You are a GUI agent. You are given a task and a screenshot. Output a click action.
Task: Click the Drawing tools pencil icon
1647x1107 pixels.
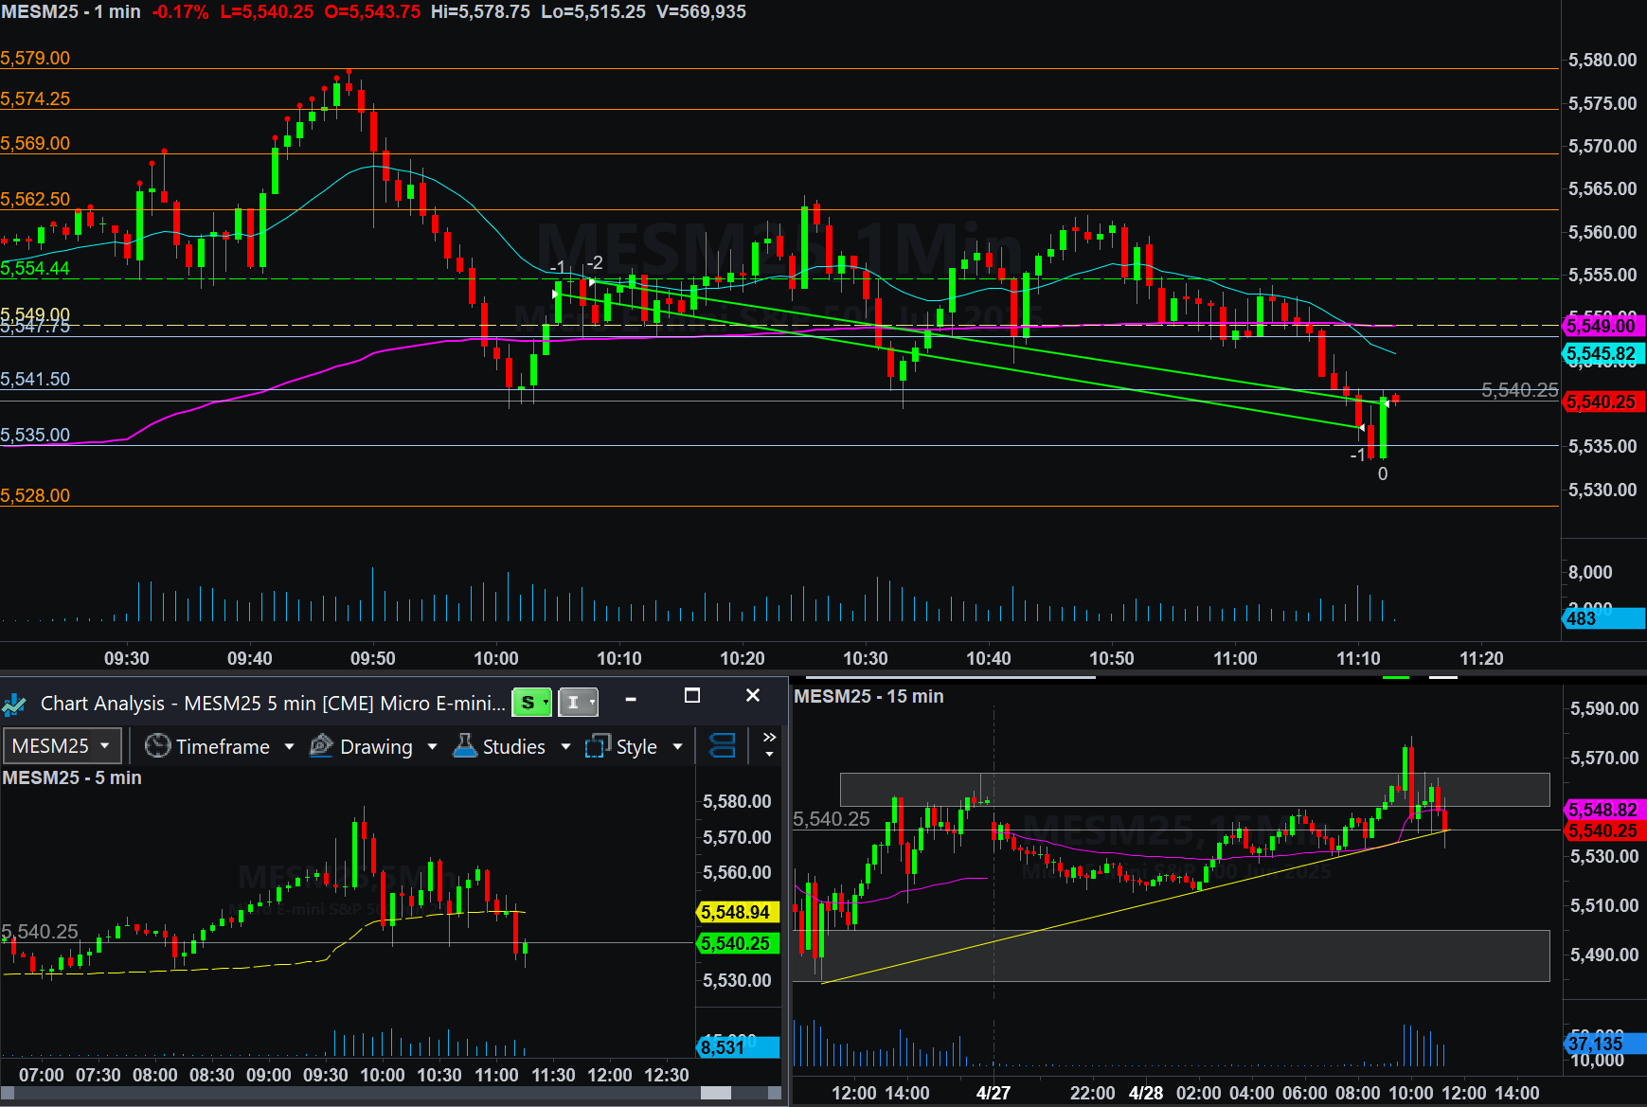tap(322, 746)
